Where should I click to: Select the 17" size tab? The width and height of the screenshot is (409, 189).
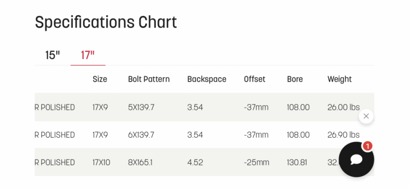(x=88, y=55)
